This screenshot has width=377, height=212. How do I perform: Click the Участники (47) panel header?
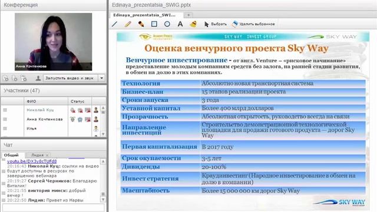click(54, 91)
